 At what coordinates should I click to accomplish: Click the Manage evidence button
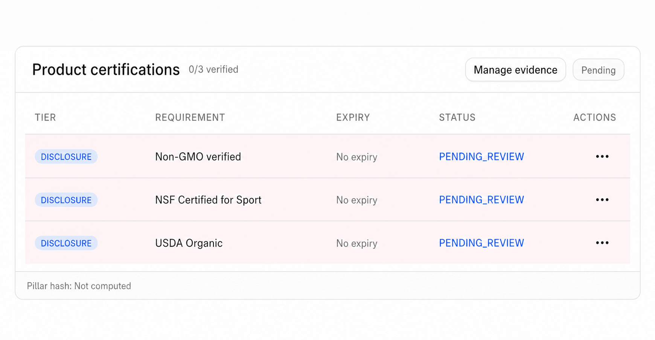tap(515, 70)
